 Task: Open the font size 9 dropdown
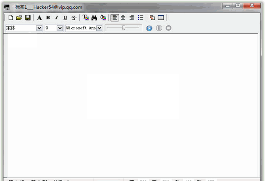click(x=60, y=28)
